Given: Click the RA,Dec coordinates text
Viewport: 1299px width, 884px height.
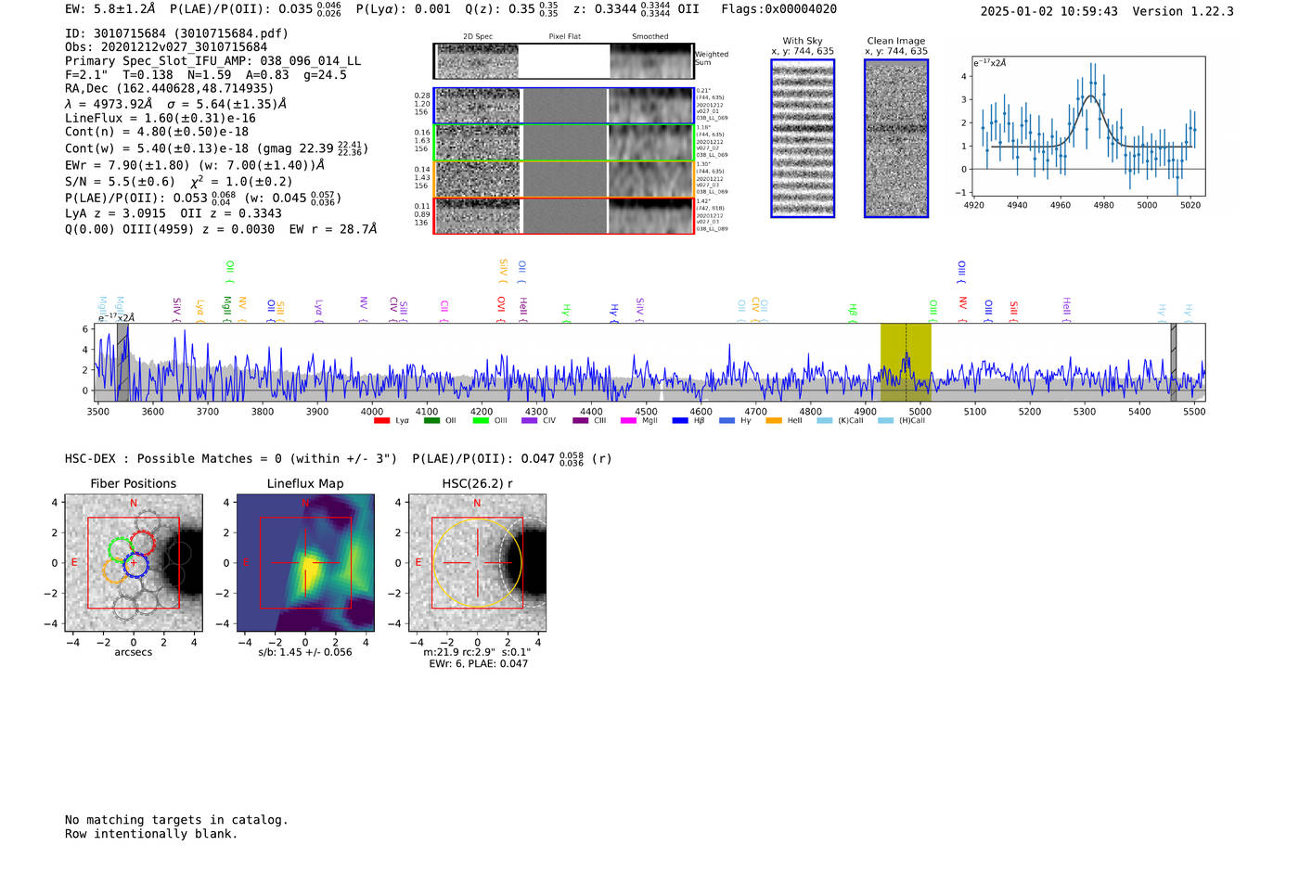Looking at the screenshot, I should pyautogui.click(x=170, y=89).
